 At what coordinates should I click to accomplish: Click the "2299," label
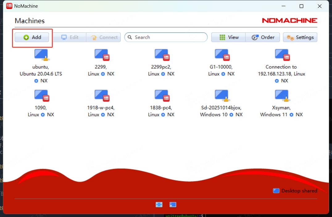101,67
